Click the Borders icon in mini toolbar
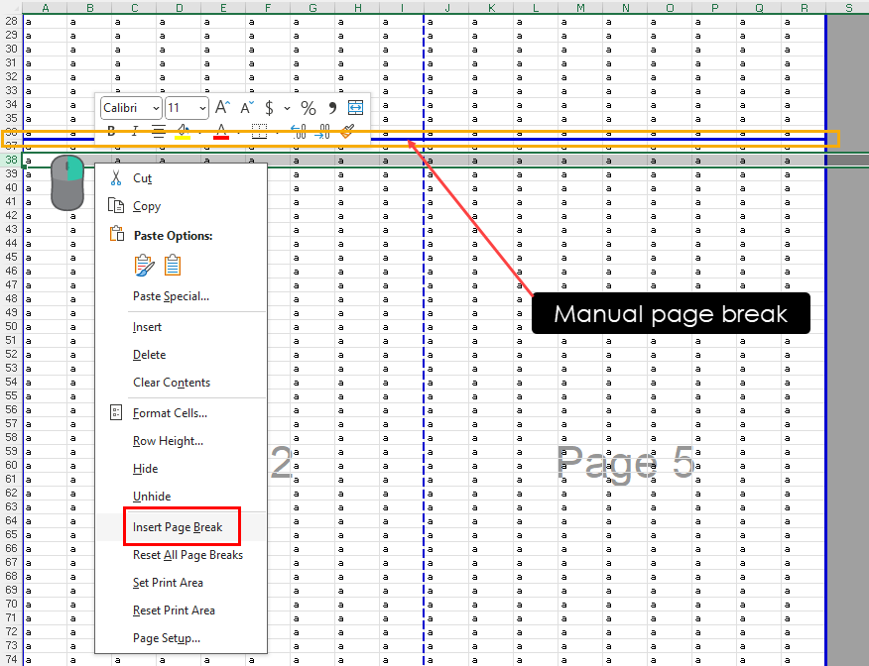Screen dimensions: 869x666 pyautogui.click(x=259, y=132)
